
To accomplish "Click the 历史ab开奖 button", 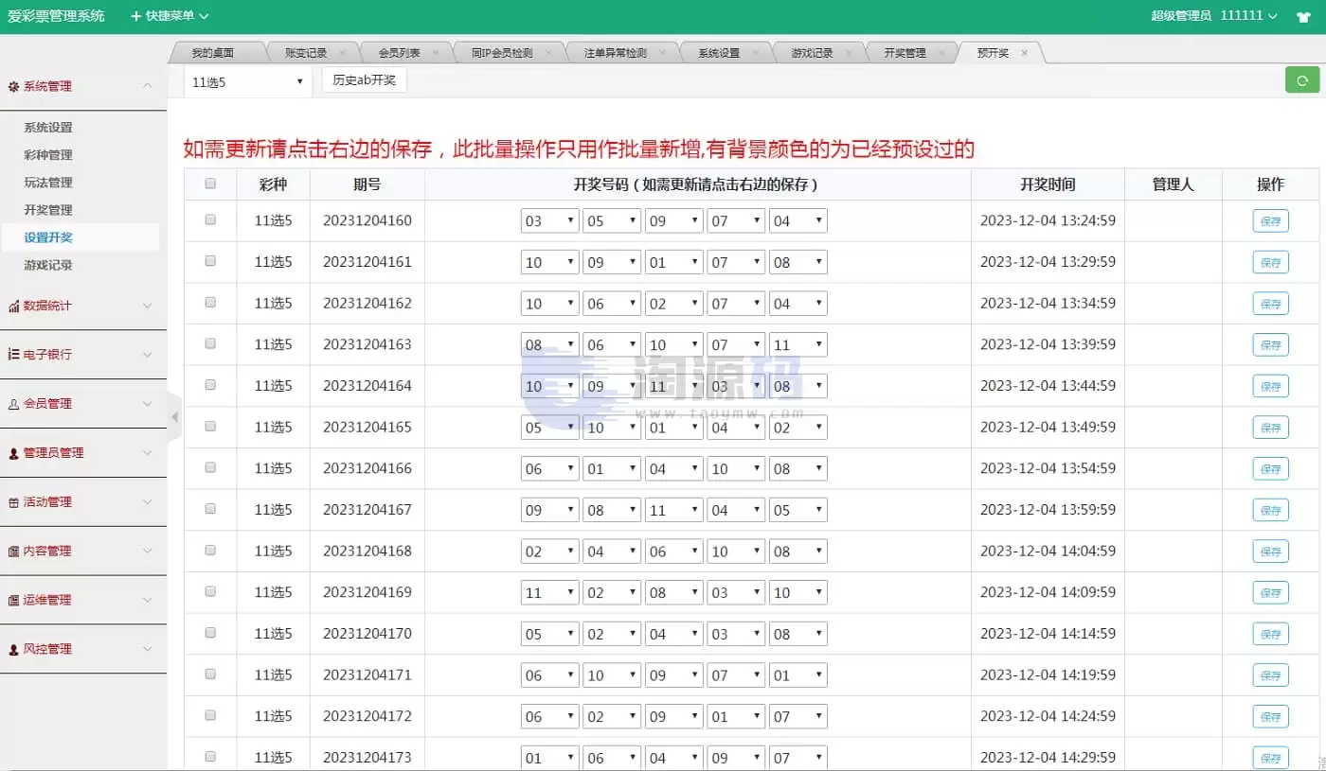I will tap(365, 80).
